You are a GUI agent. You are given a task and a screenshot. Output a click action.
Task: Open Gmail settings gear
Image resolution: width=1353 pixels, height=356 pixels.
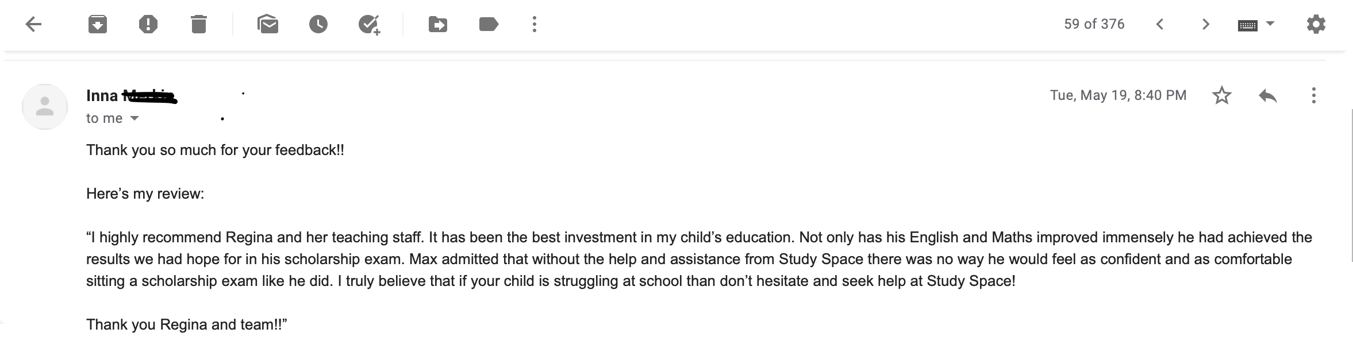tap(1316, 24)
